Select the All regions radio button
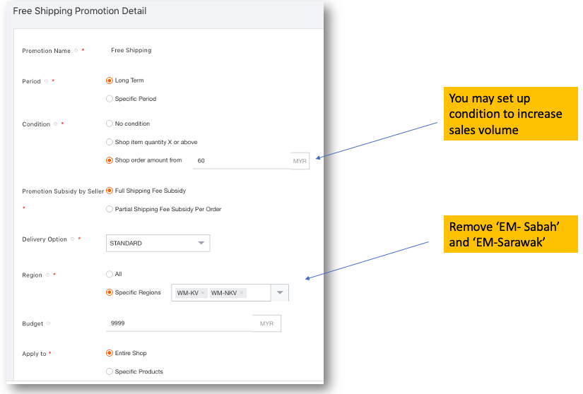The width and height of the screenshot is (583, 394). click(x=110, y=274)
